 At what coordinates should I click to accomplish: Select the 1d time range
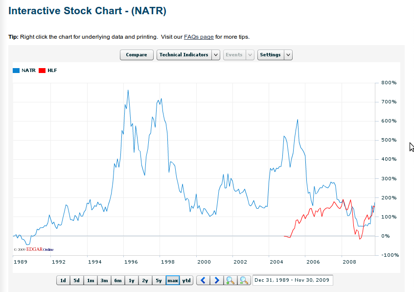coord(63,280)
